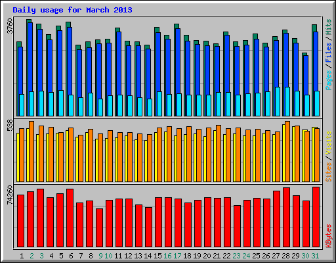Click day label 14 on the x-axis

[148, 256]
